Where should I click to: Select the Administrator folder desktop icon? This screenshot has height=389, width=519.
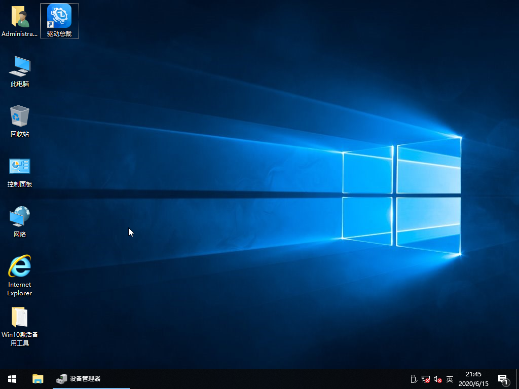pos(20,20)
